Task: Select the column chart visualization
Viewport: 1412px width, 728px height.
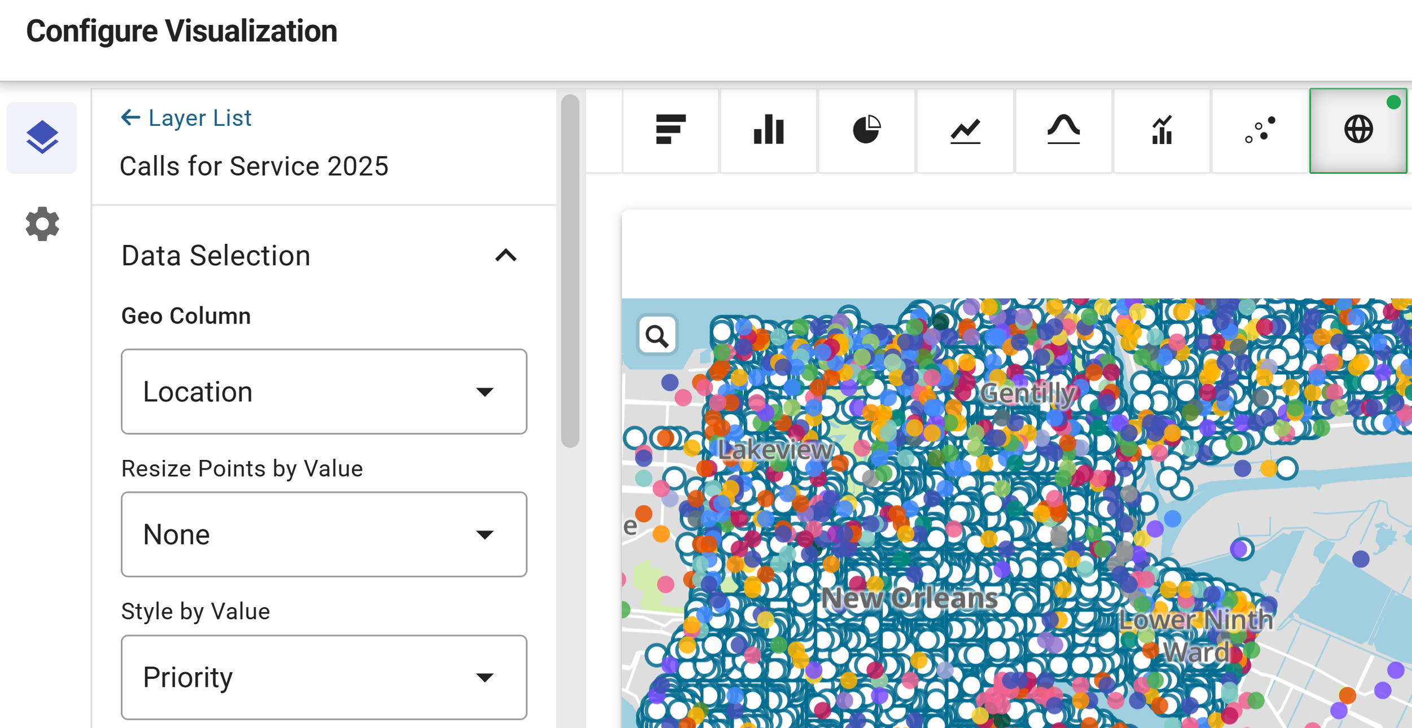Action: coord(769,130)
